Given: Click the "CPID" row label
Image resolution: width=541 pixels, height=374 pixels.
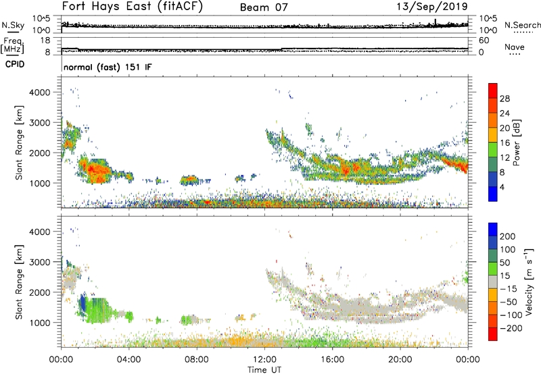Looking at the screenshot, I should coord(15,64).
